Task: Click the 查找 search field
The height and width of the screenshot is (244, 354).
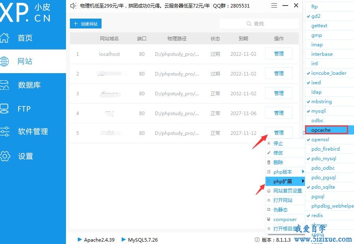Action: [x=259, y=24]
